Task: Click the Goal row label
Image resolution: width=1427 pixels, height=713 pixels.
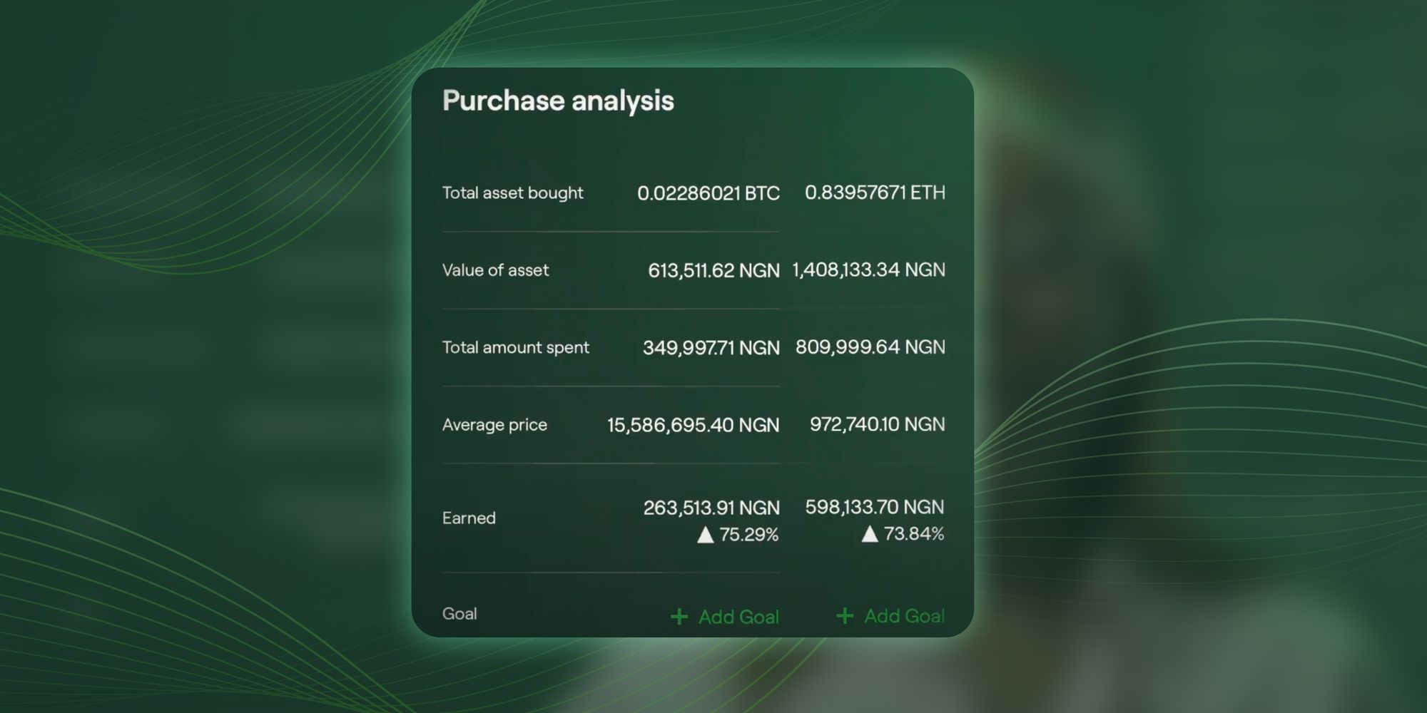Action: click(x=459, y=614)
